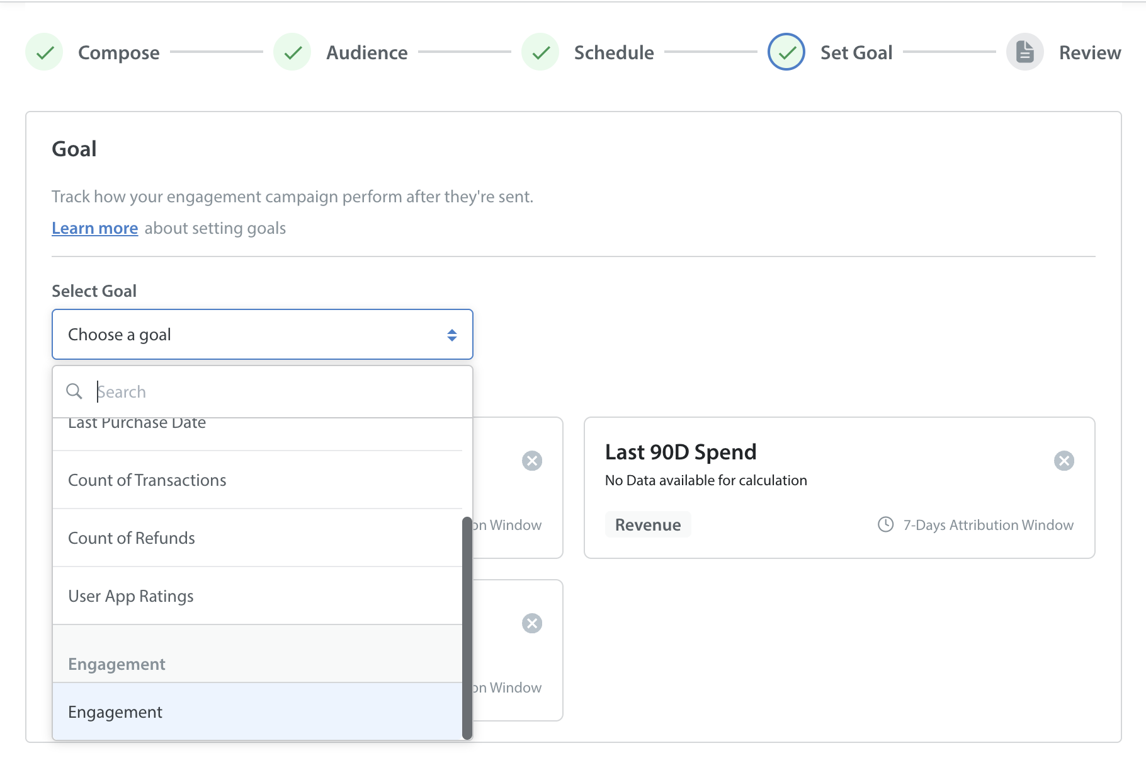This screenshot has width=1146, height=765.
Task: Go to the Schedule step
Action: coord(614,52)
